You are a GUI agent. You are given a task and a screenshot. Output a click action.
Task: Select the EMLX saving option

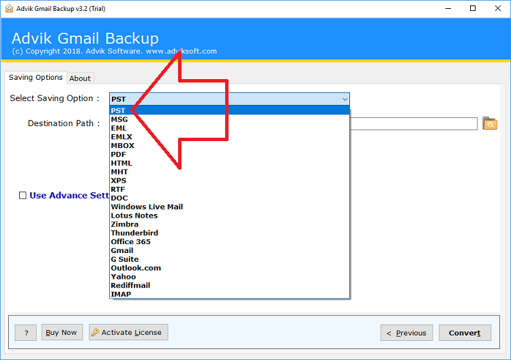click(229, 137)
